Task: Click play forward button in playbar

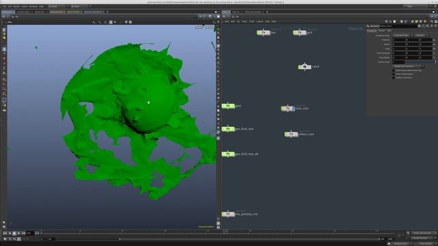Action: click(18, 233)
